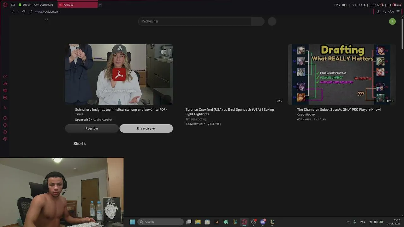Viewport: 404px width, 227px height.
Task: Go back with the browser back arrow
Action: pos(13,12)
